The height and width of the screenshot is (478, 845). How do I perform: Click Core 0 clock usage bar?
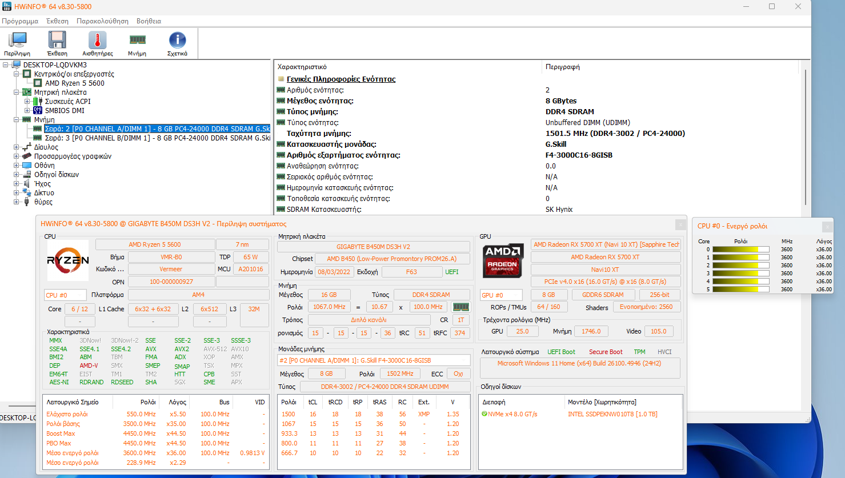(740, 250)
